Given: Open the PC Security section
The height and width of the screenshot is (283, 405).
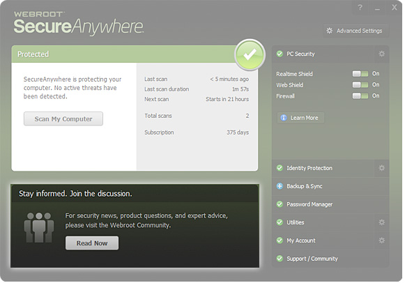Looking at the screenshot, I should point(323,54).
